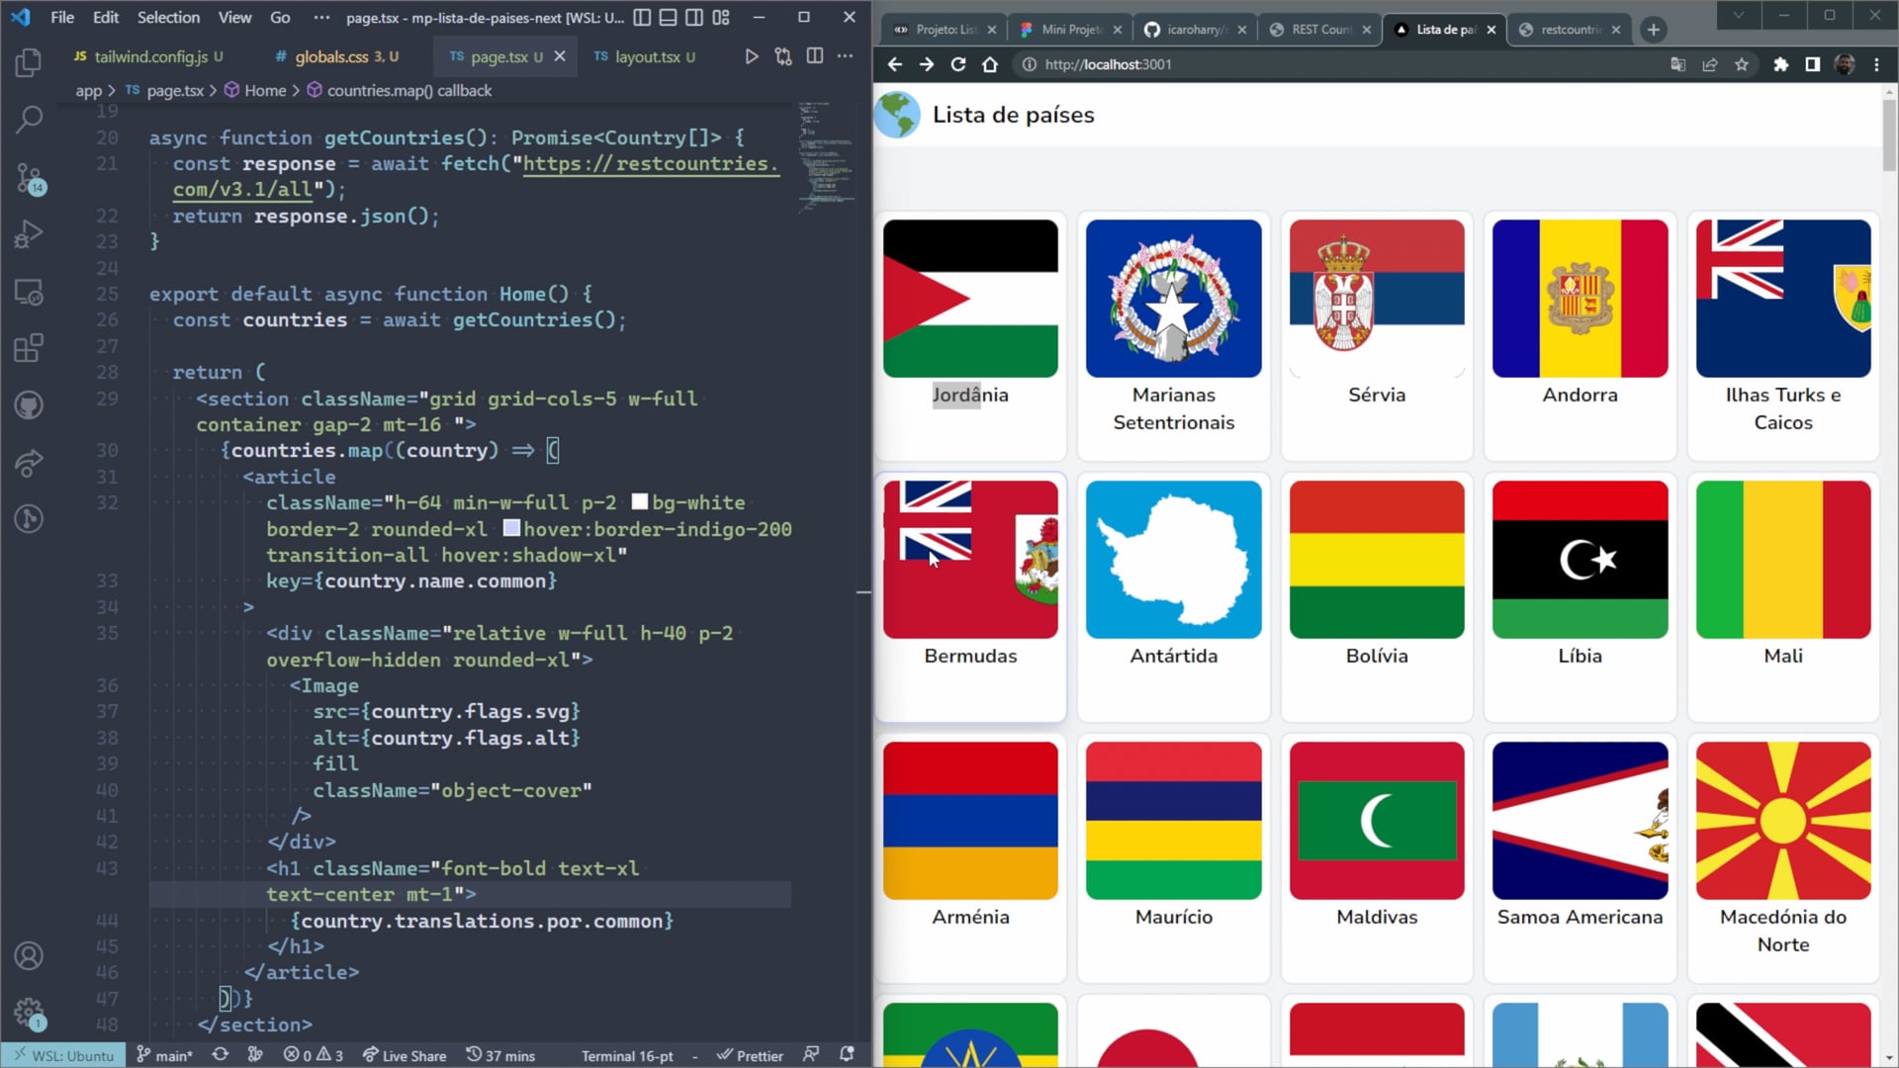1899x1068 pixels.
Task: Click the 'Terminal 16-pt' status bar item
Action: tap(627, 1055)
